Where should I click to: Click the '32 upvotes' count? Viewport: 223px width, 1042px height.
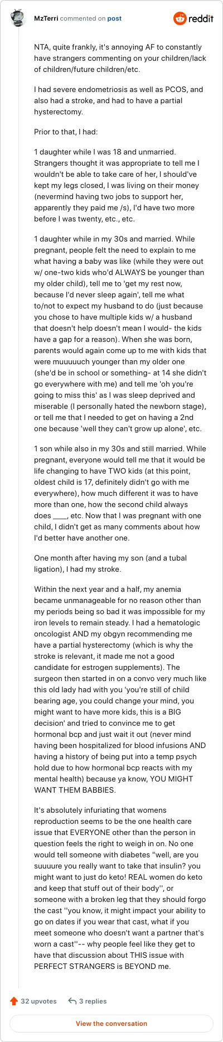click(38, 1001)
